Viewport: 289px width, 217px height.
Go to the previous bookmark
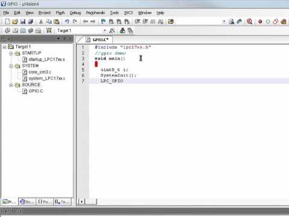[111, 22]
